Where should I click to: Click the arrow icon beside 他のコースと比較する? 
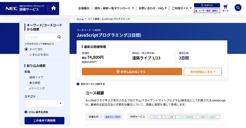(x=78, y=84)
